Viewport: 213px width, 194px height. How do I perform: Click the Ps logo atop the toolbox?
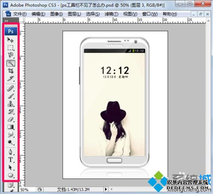pyautogui.click(x=11, y=31)
